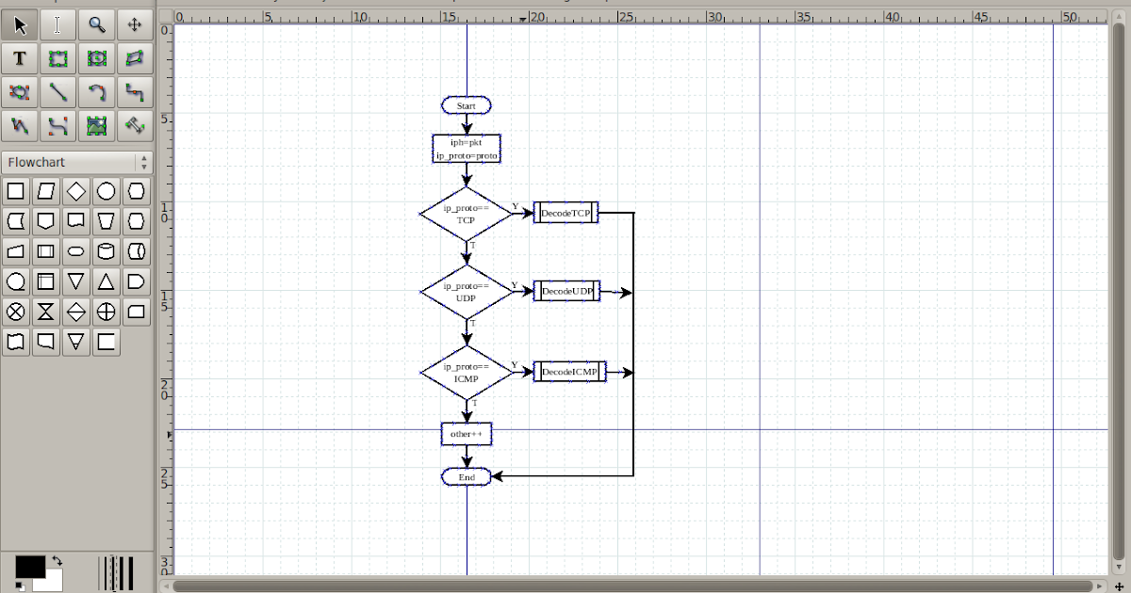
Task: Select the Zigzag line tool
Action: [135, 92]
